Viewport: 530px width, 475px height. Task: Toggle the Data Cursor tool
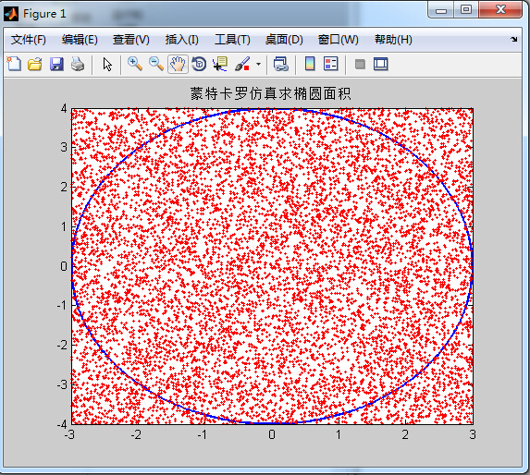(x=220, y=64)
